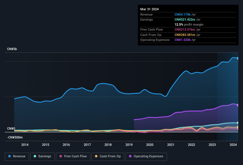243x165 pixels.
Task: Hide the Cash From Op series
Action: [x=108, y=156]
